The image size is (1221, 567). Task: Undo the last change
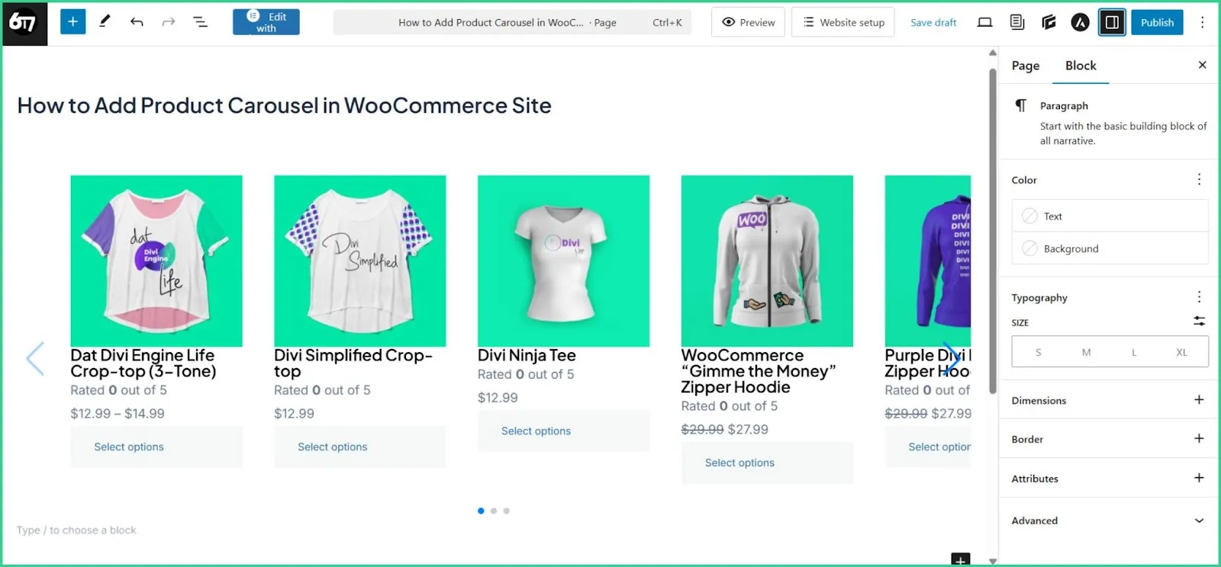137,22
